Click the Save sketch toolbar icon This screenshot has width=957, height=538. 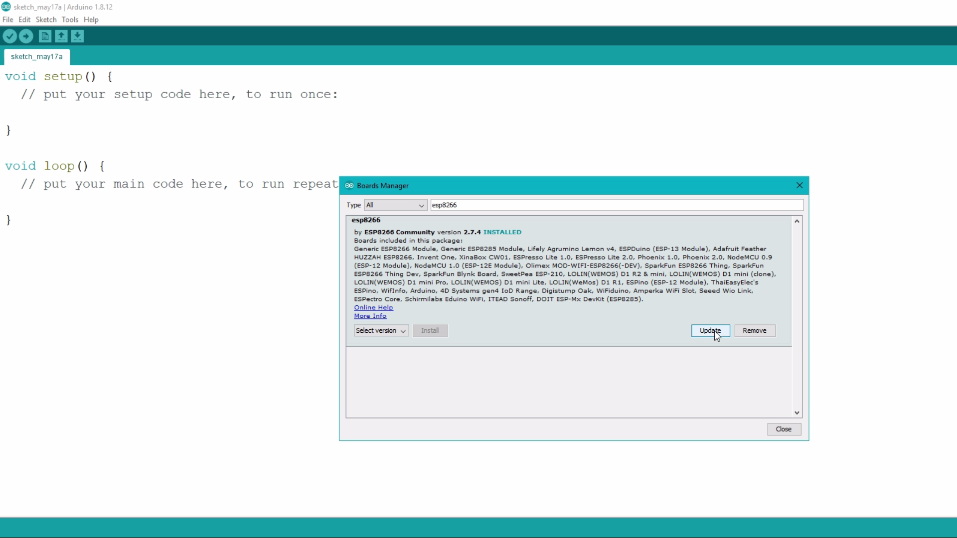coord(77,36)
